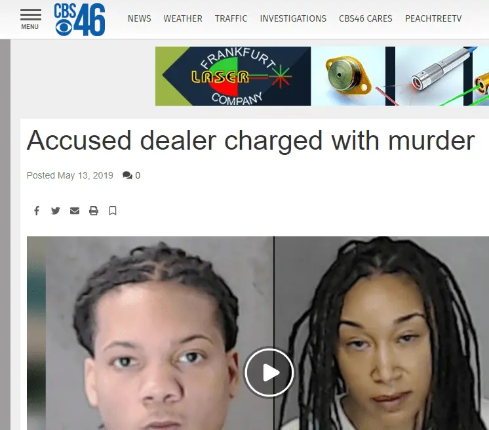489x430 pixels.
Task: Open comments via speech bubble icon
Action: tap(127, 175)
